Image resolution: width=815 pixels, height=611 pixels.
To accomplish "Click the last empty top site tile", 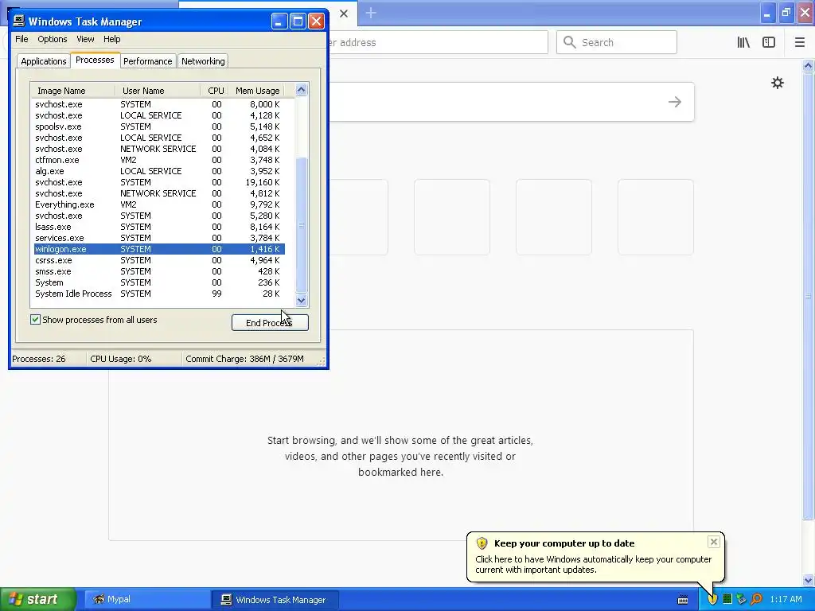I will 656,217.
